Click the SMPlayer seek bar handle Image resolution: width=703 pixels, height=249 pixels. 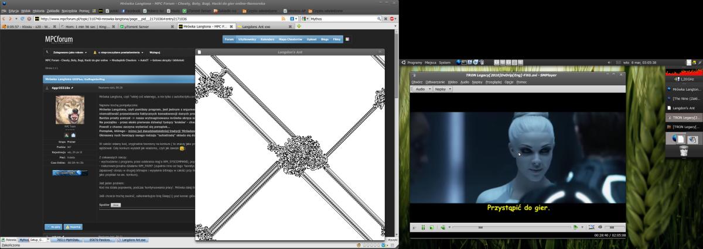(x=480, y=227)
